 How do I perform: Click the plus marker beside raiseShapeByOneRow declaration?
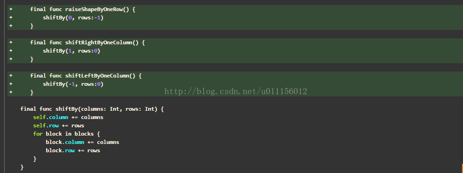11,9
